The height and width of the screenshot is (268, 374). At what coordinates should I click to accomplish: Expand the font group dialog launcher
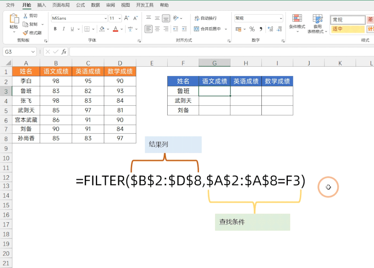tap(139, 41)
